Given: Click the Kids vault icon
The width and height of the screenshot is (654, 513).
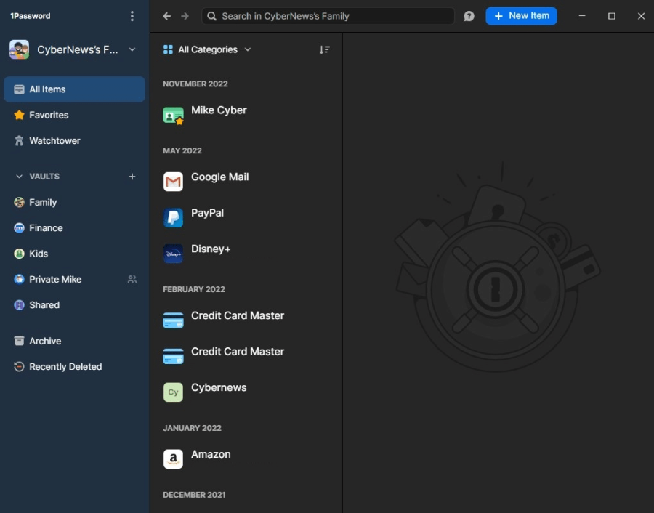Looking at the screenshot, I should point(19,254).
